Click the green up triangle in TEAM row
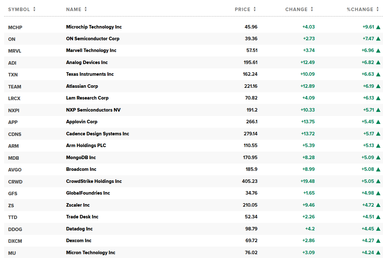Viewport: 383px width, 258px height. tap(378, 86)
